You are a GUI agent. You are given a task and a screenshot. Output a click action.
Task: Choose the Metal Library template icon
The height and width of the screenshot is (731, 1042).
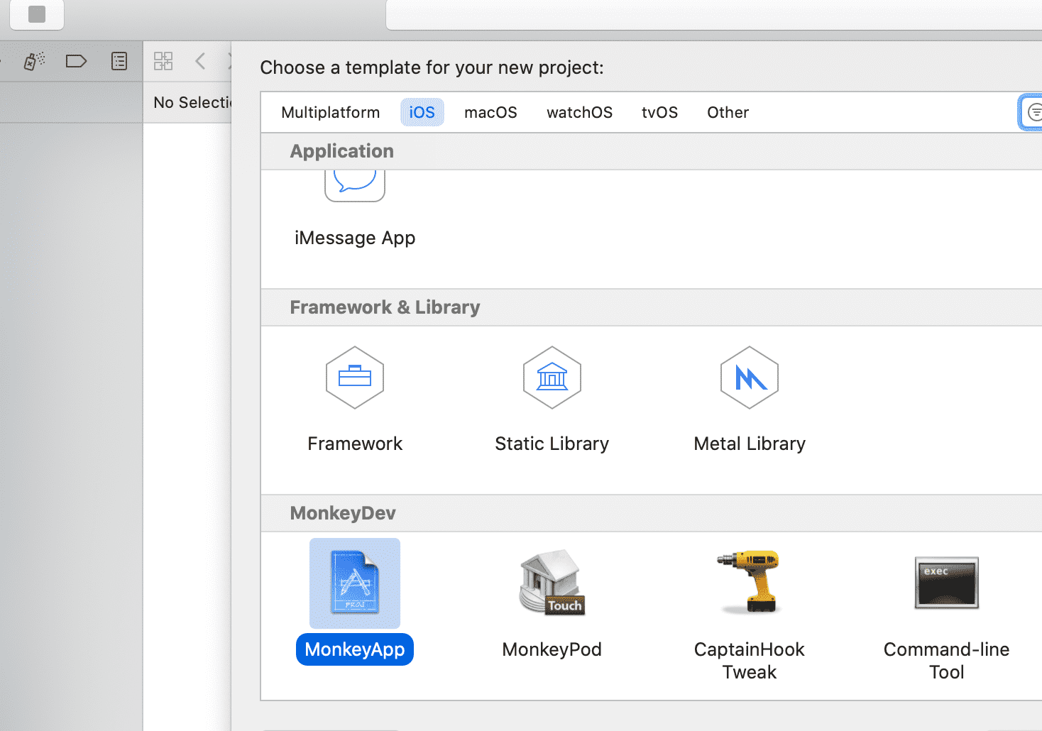[750, 378]
